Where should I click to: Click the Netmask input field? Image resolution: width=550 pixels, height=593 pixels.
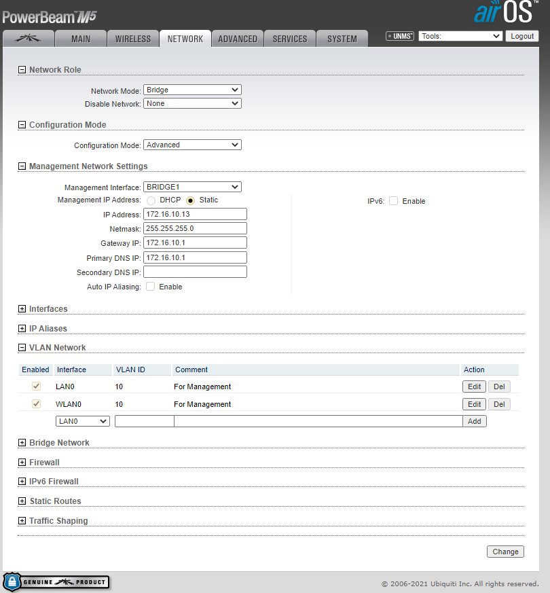[x=195, y=228]
